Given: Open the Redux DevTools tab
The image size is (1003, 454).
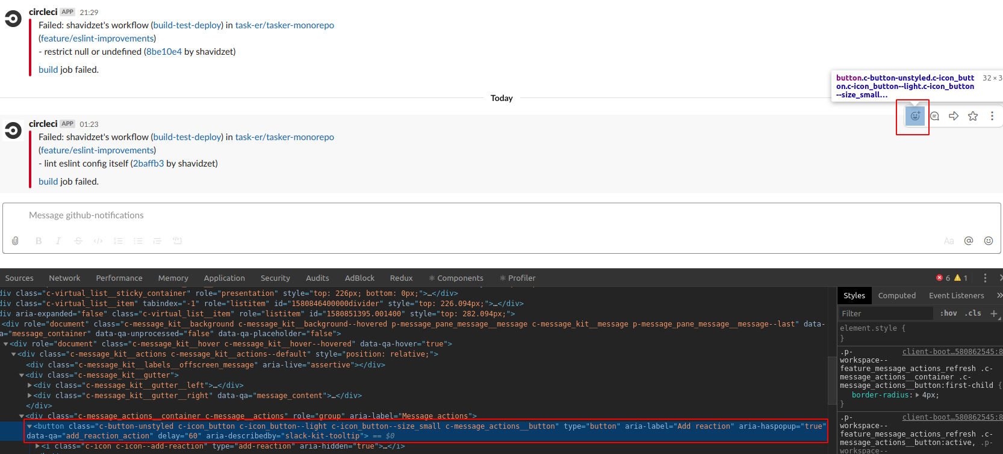Looking at the screenshot, I should coord(402,278).
